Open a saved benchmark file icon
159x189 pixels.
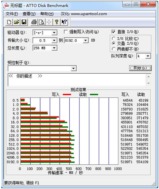17,22
